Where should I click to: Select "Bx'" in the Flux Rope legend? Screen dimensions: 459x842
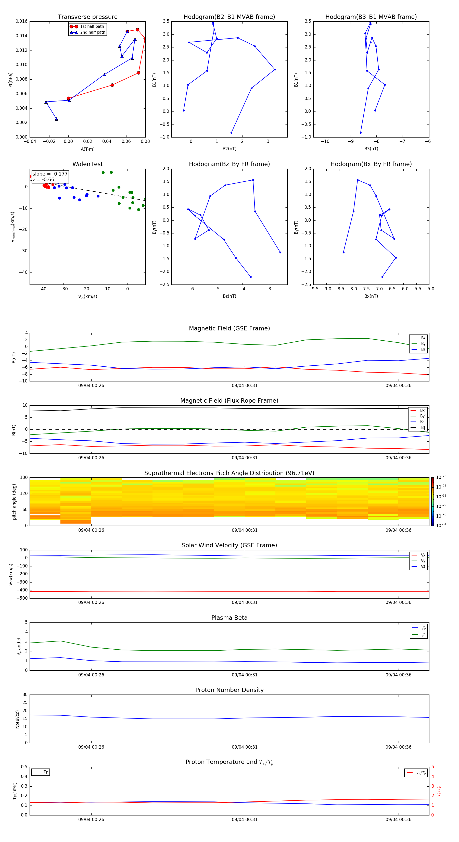coord(418,411)
